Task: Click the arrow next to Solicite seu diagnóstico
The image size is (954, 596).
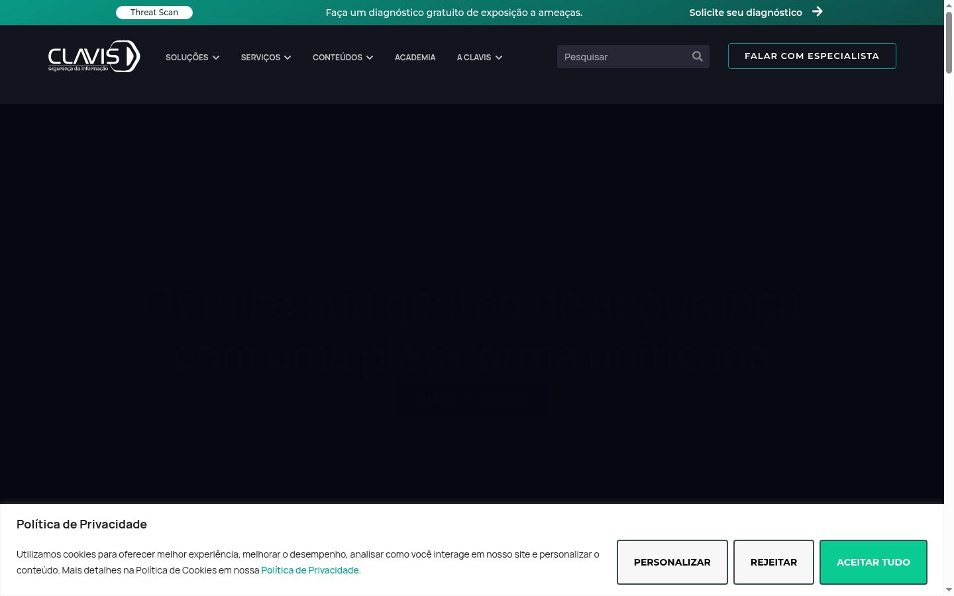Action: [x=818, y=11]
